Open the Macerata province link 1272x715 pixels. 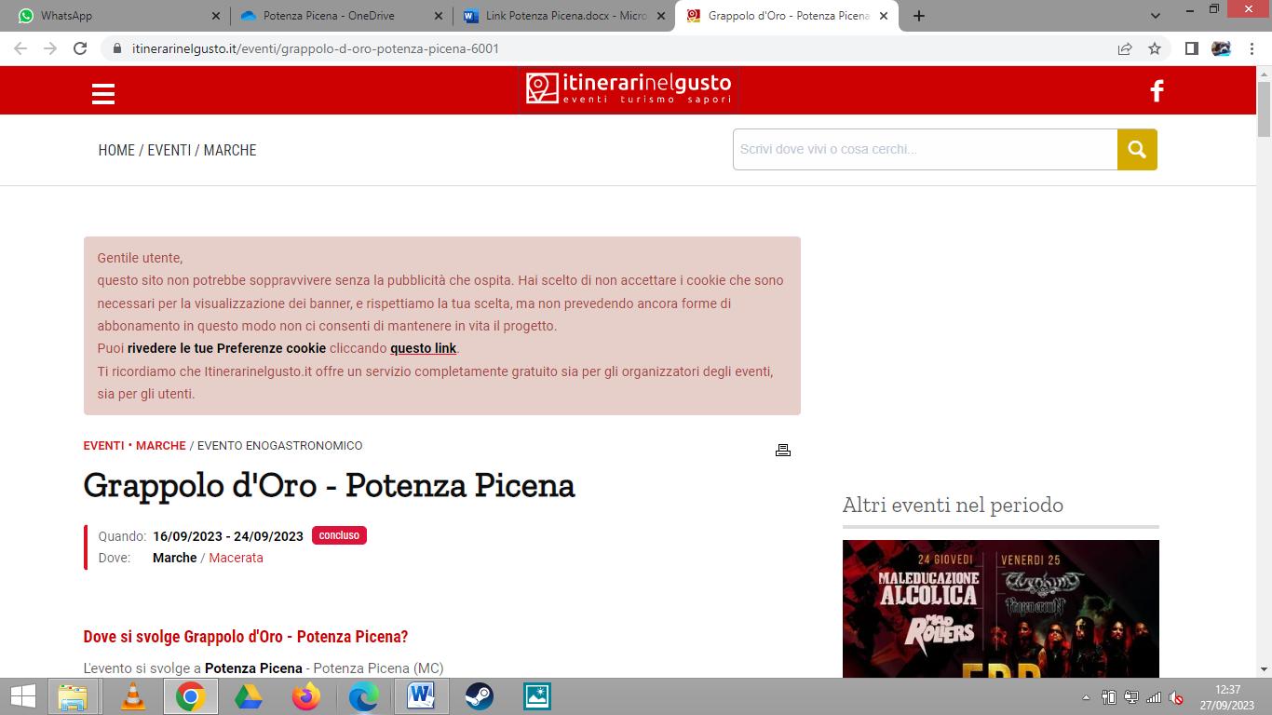[236, 558]
